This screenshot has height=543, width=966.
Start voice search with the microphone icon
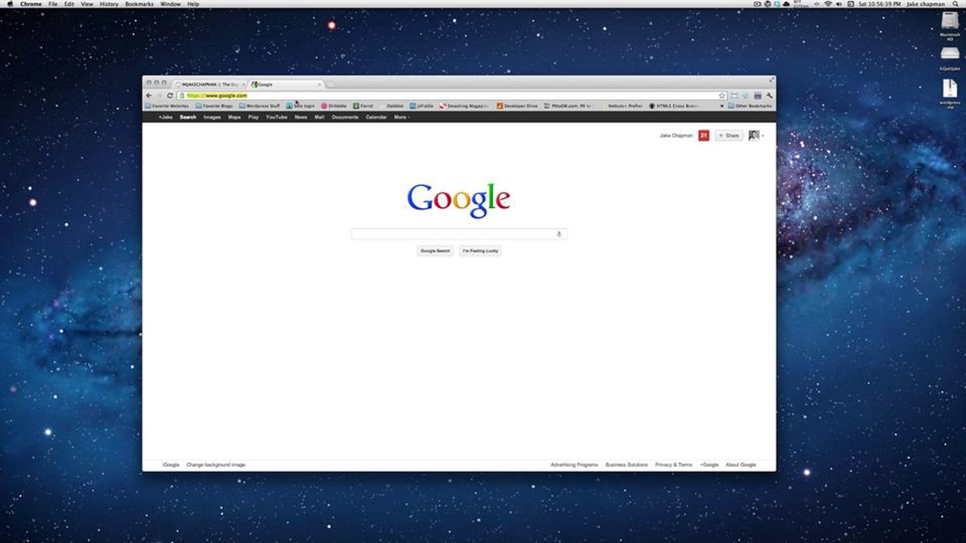(559, 234)
